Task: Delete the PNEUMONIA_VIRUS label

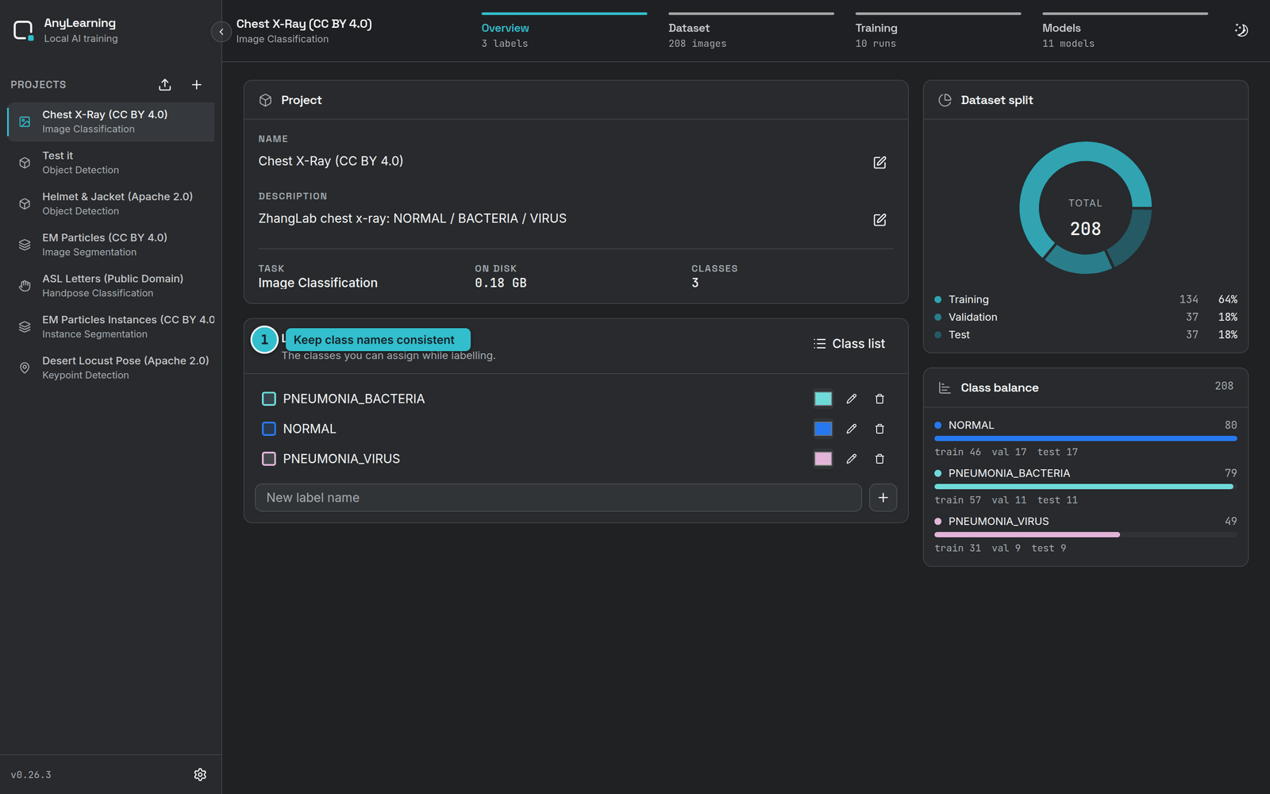Action: coord(879,459)
